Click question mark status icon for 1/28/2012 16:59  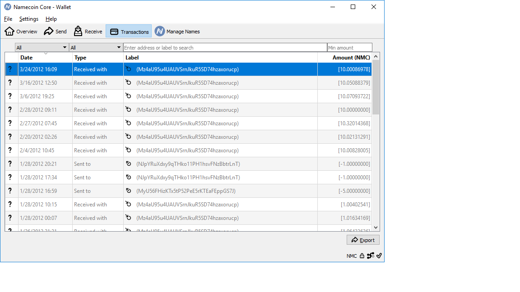(x=10, y=191)
